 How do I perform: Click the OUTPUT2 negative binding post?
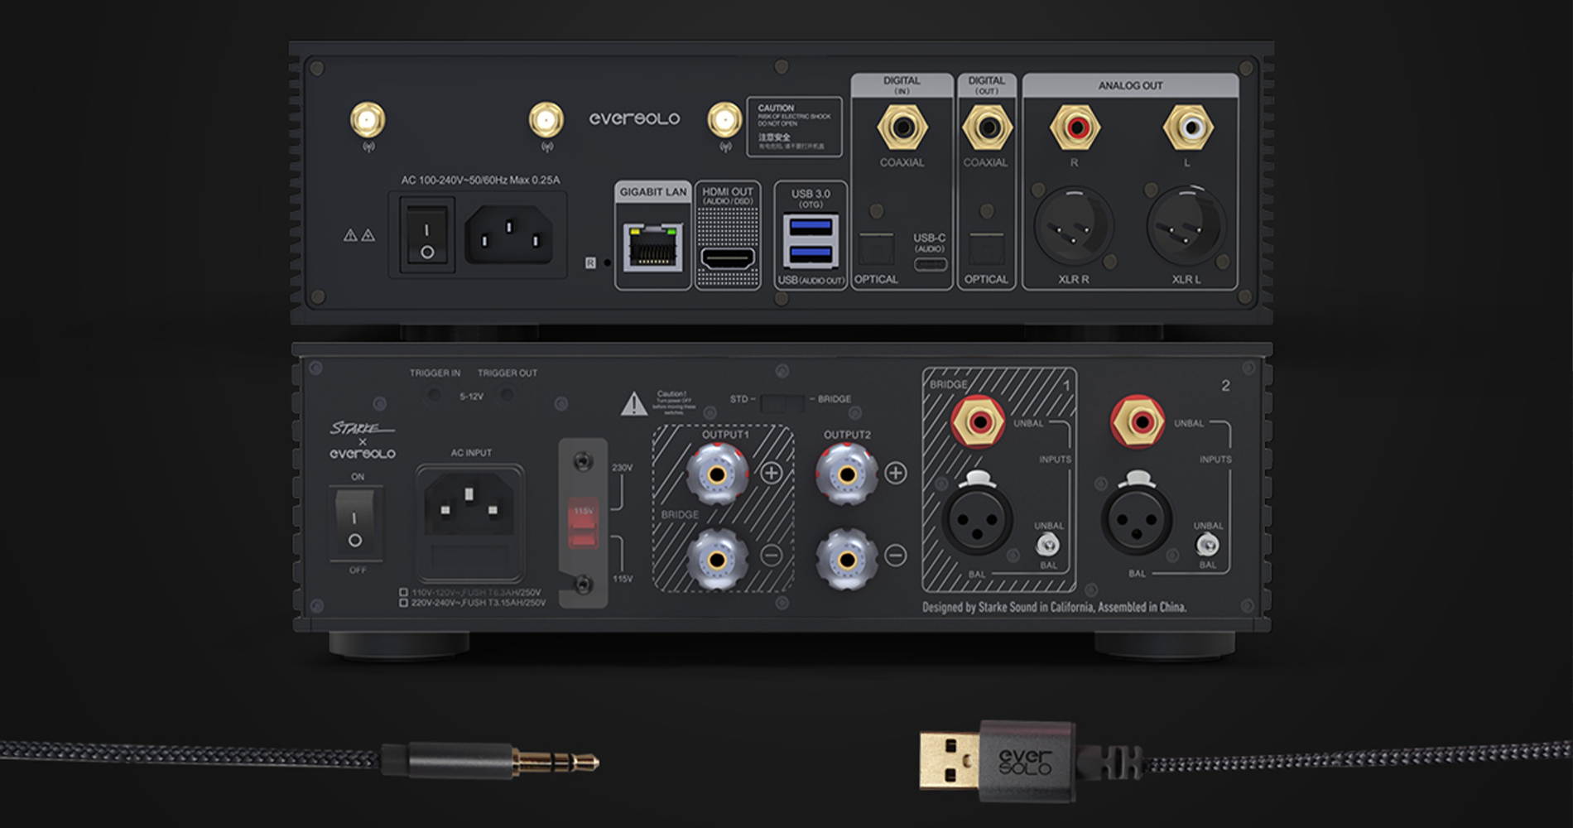pos(846,560)
